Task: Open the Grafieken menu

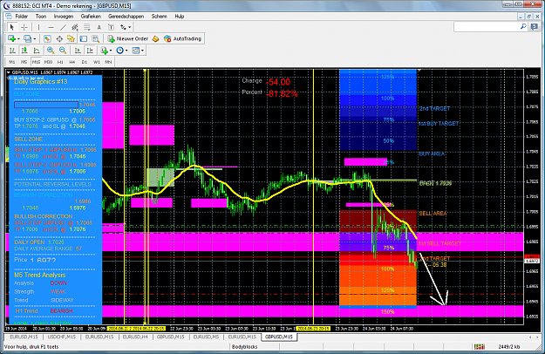Action: click(x=91, y=17)
